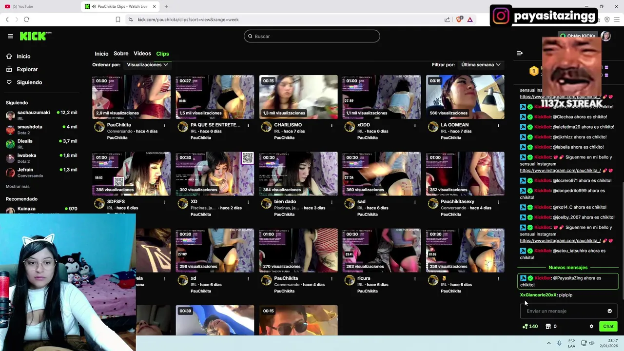Open the smashdota followed channel
624x351 pixels.
pos(41,129)
